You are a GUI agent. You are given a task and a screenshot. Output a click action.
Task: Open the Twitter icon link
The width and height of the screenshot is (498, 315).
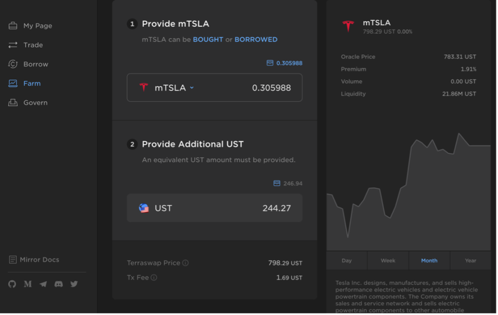(x=74, y=284)
